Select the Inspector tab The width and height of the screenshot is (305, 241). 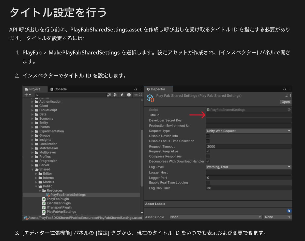(158, 89)
